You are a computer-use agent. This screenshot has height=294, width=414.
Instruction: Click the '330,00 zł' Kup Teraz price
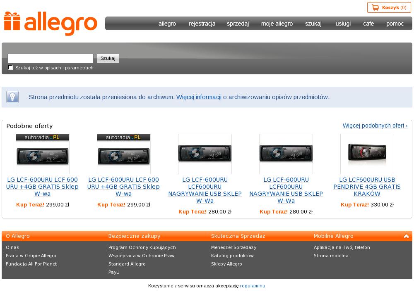point(382,205)
